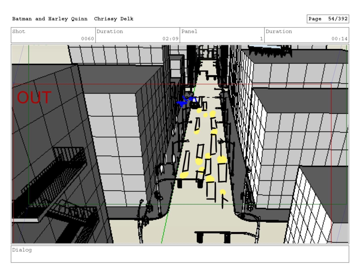Click inside the Dialog text box

coord(180,254)
